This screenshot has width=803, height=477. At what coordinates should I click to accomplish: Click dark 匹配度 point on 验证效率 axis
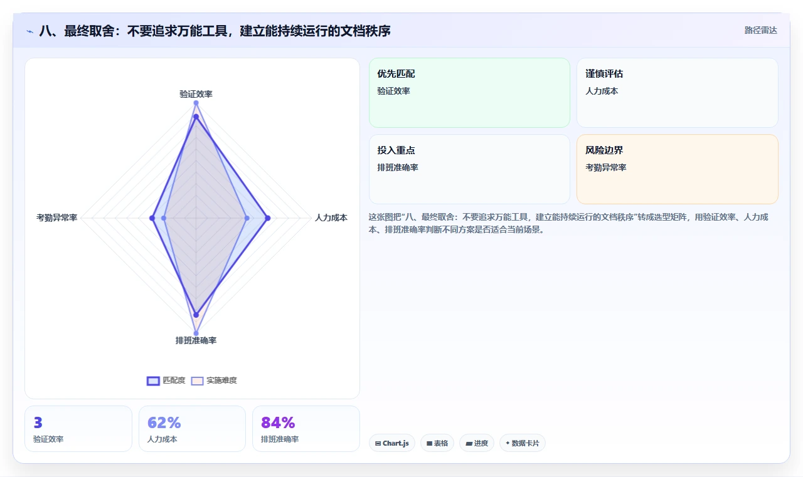[196, 117]
